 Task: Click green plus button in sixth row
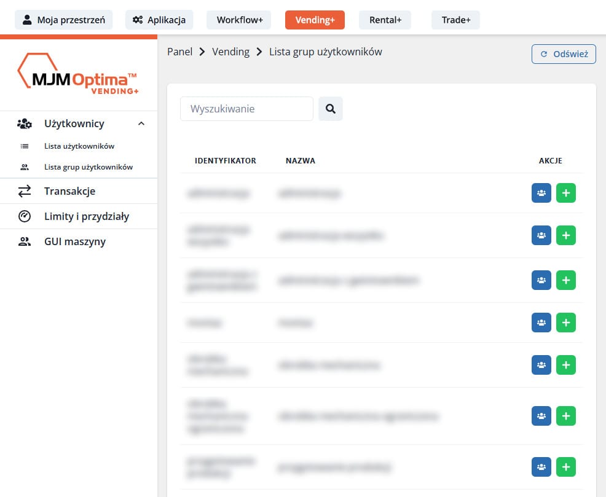coord(566,416)
